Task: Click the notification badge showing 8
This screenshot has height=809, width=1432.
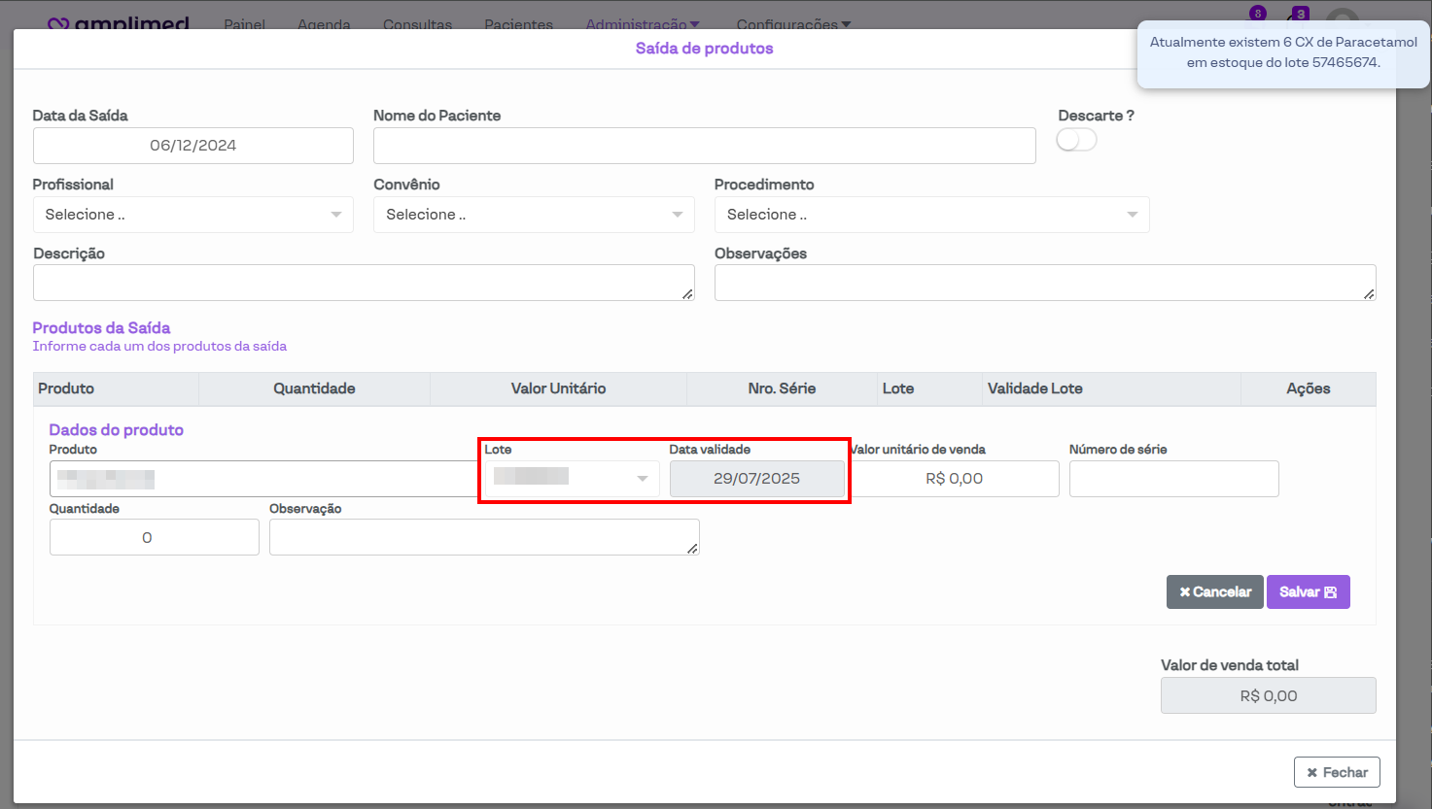Action: [x=1258, y=14]
